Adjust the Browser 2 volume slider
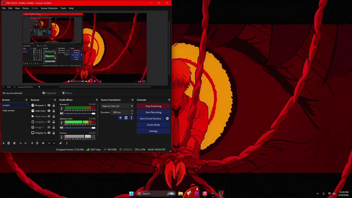 pos(79,113)
